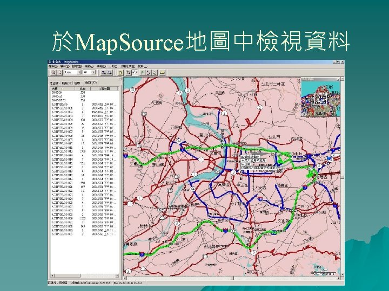The height and width of the screenshot is (291, 389).
Task: Switch to the 航點 tab
Action: pos(66,83)
